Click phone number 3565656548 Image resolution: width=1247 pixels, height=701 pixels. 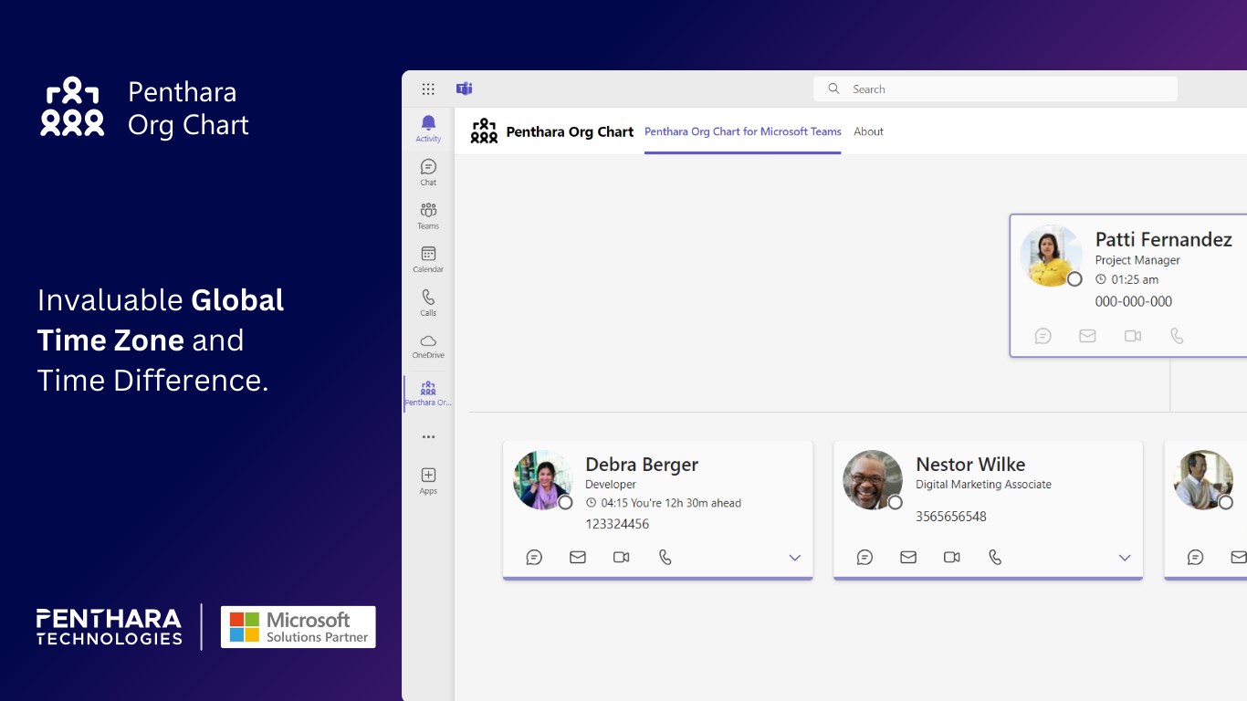951,517
